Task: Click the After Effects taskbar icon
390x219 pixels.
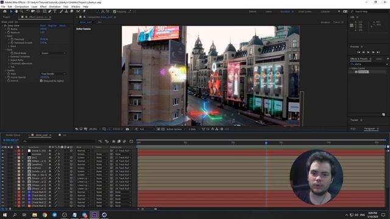Action: pos(94,215)
